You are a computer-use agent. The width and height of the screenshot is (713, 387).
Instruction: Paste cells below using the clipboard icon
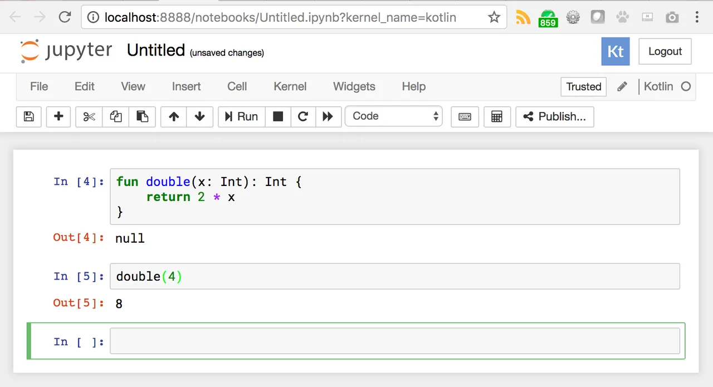[143, 117]
